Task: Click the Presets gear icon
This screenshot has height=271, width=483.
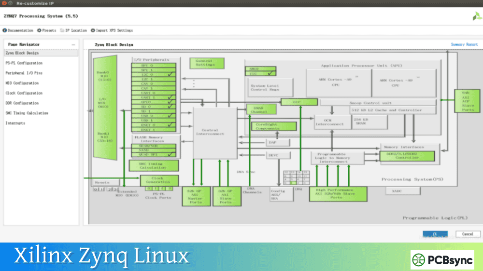Action: (39, 30)
